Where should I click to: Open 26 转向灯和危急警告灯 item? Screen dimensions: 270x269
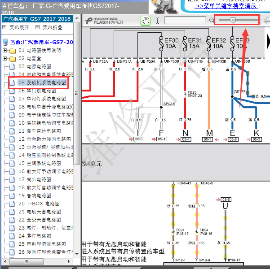pyautogui.click(x=45, y=252)
